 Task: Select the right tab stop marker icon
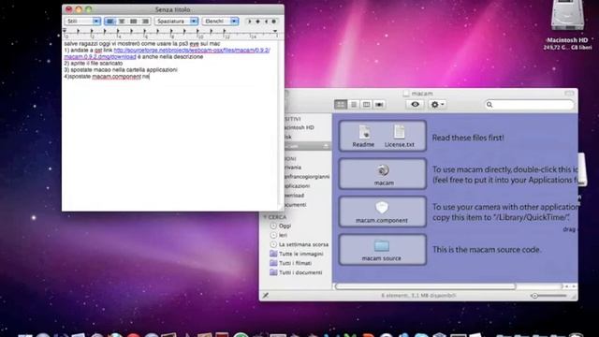point(266,22)
